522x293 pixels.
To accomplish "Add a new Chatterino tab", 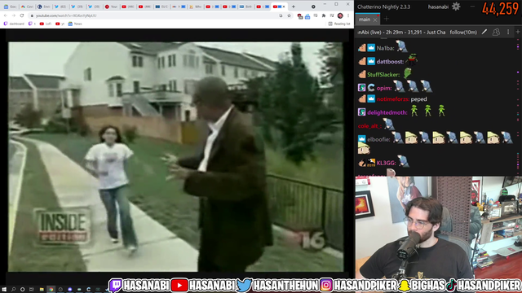I will (x=386, y=19).
